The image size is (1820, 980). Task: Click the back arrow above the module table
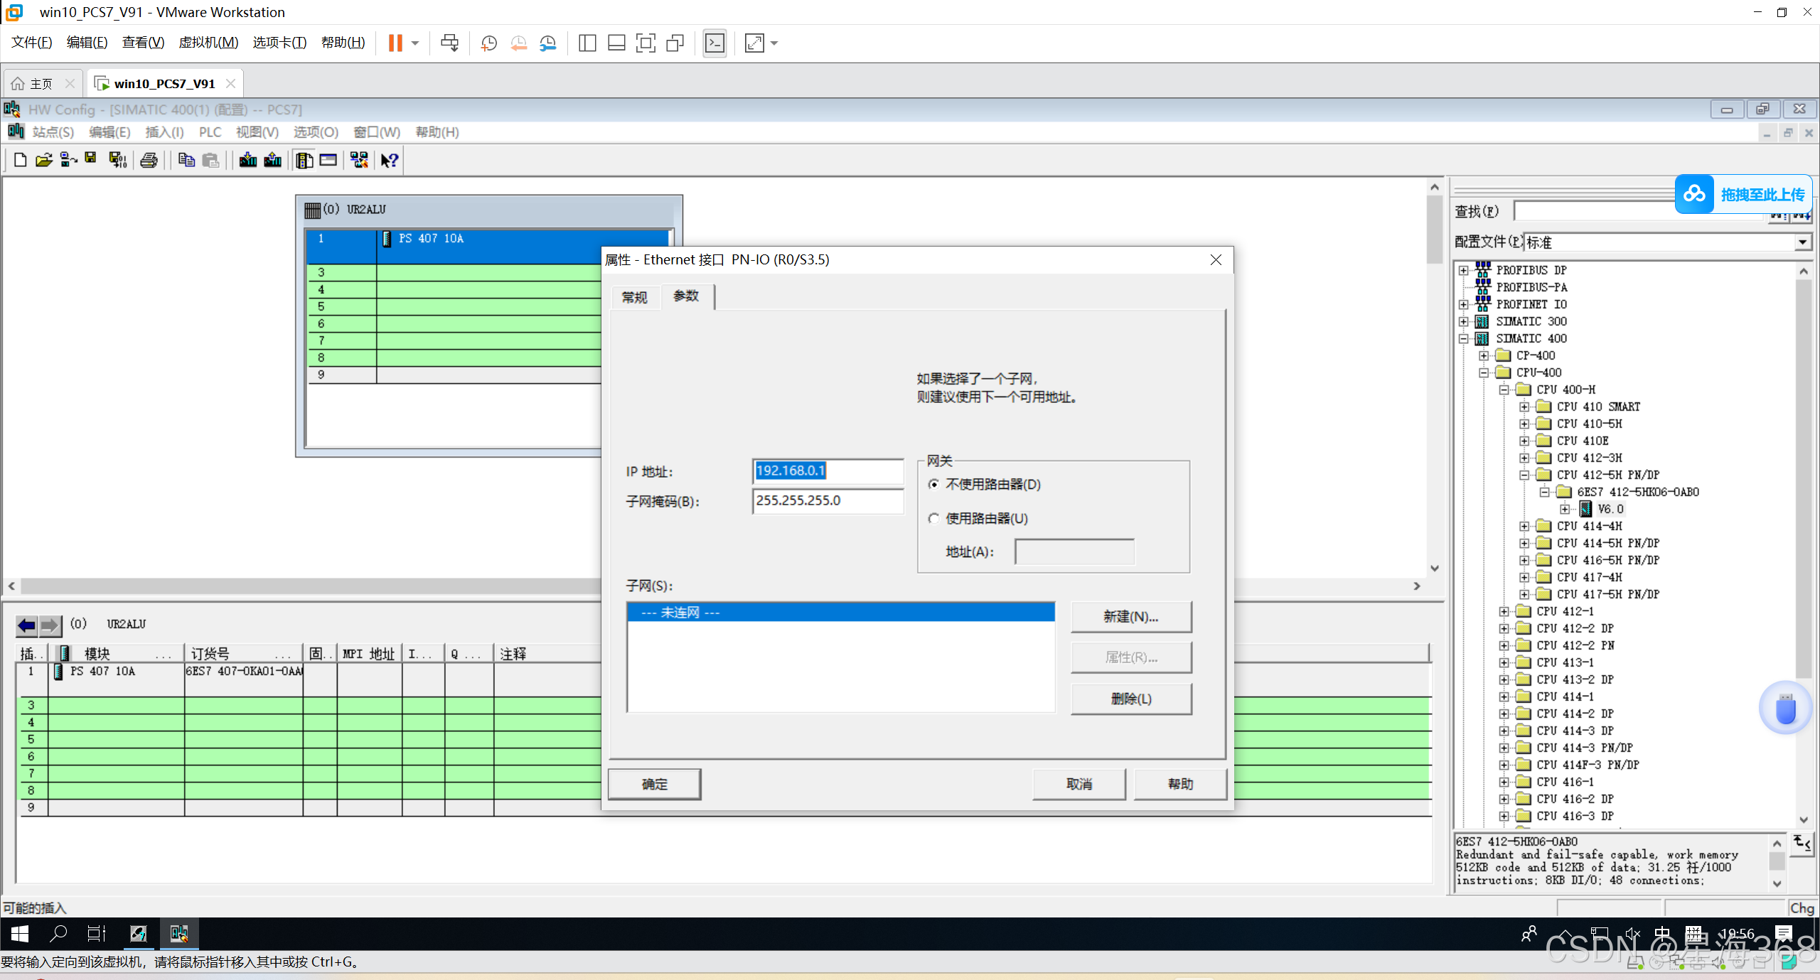[27, 625]
